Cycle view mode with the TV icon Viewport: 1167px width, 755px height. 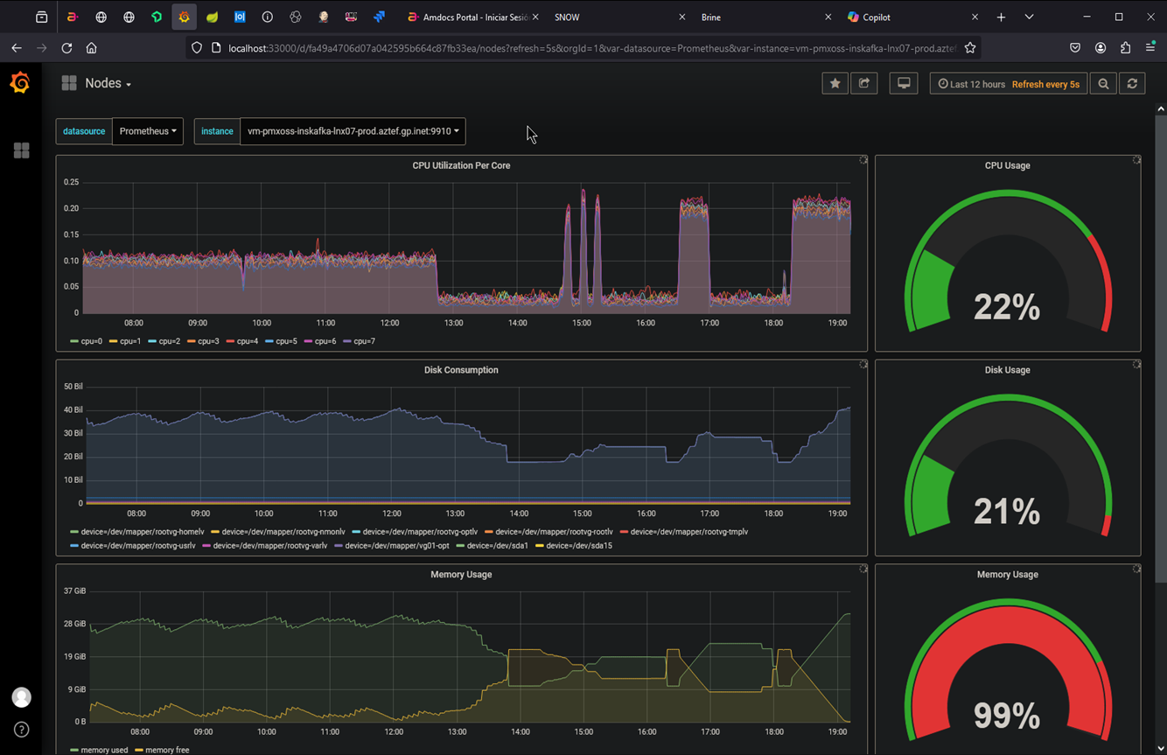[903, 83]
